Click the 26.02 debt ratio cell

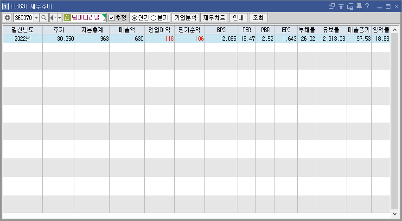click(x=307, y=39)
